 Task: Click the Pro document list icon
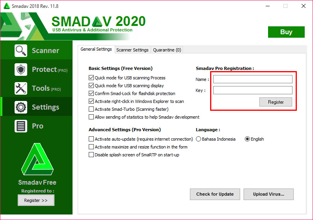[x=21, y=126]
